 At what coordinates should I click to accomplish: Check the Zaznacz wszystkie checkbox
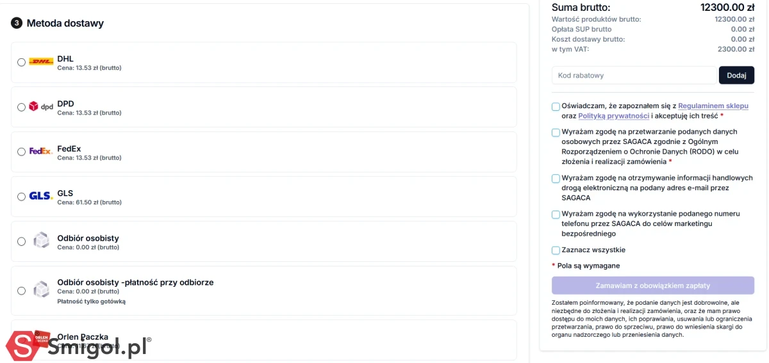coord(556,250)
